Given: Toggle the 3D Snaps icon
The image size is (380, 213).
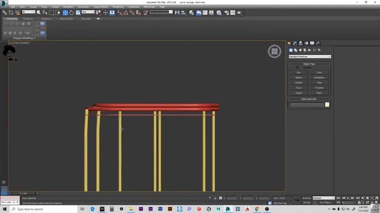Looking at the screenshot, I should pos(120,12).
